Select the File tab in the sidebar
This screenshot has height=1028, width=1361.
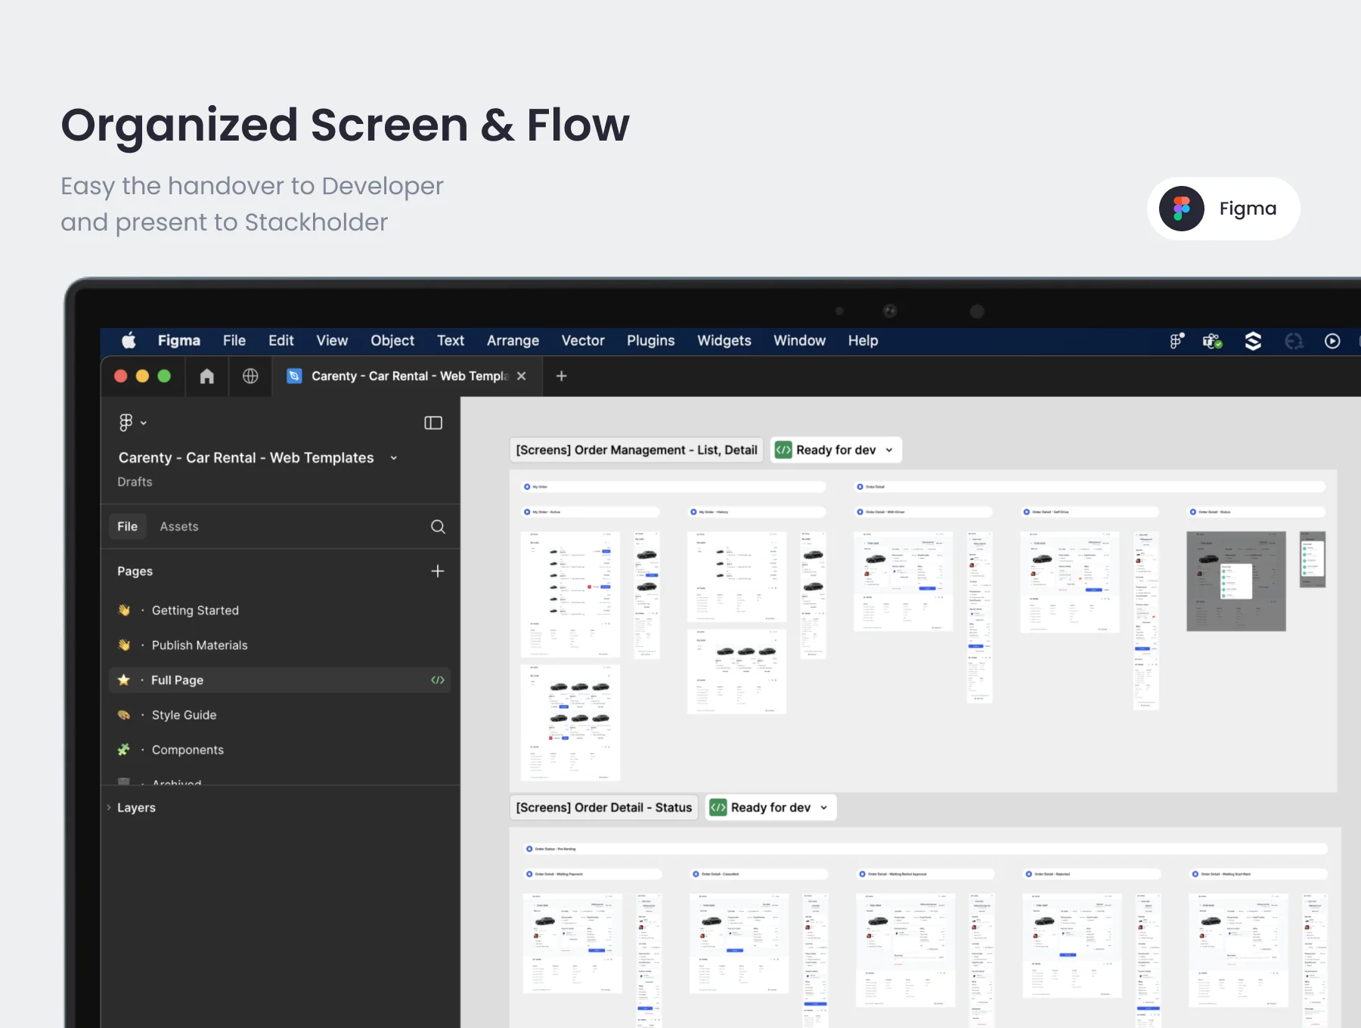coord(128,527)
